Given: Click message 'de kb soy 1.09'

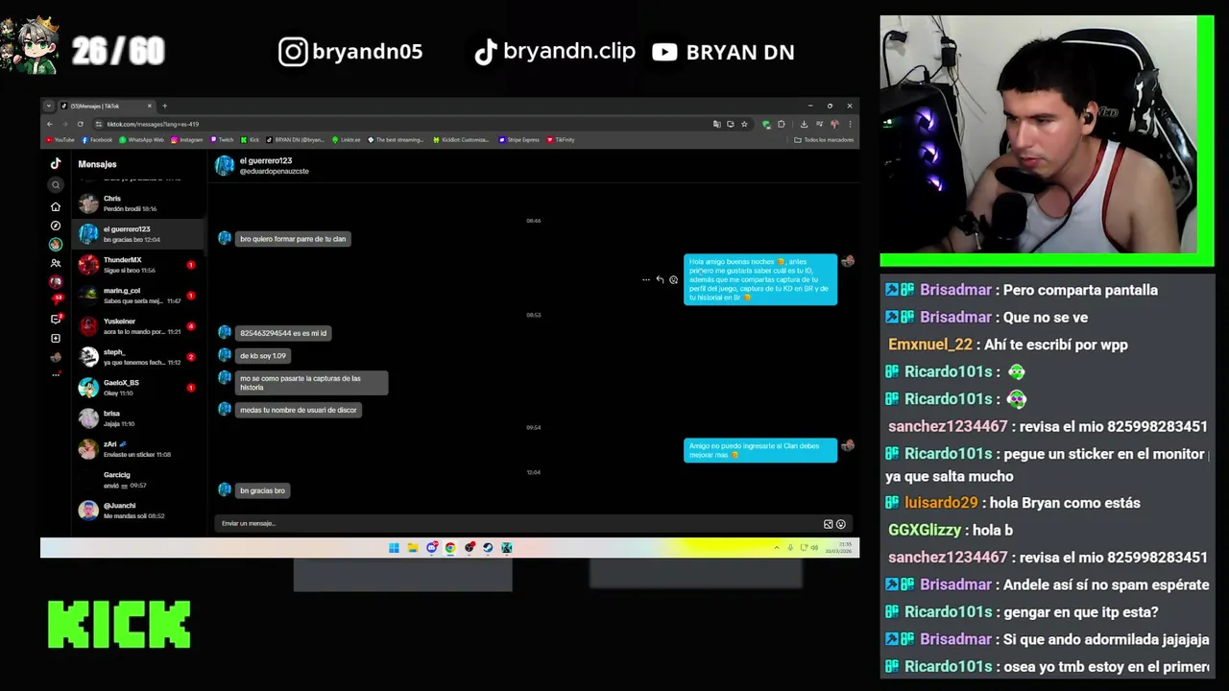Looking at the screenshot, I should (263, 356).
